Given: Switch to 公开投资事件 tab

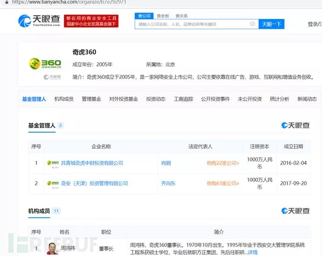Looking at the screenshot, I should click(x=216, y=99).
